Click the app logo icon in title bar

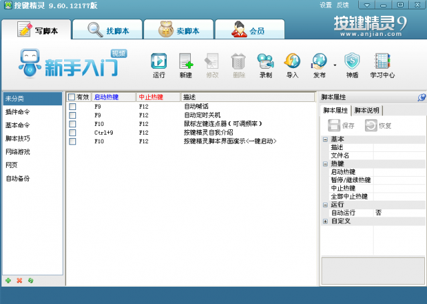(x=8, y=5)
